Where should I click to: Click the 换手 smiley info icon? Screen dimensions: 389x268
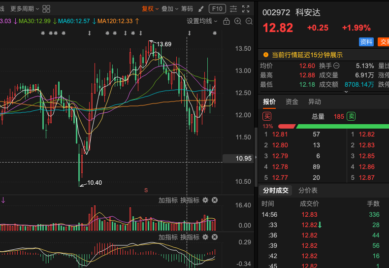[336, 66]
